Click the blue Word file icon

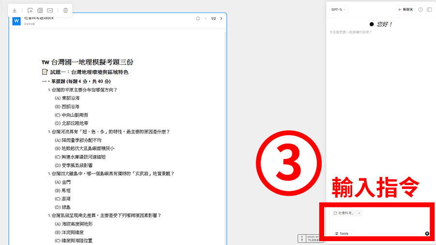(x=16, y=21)
